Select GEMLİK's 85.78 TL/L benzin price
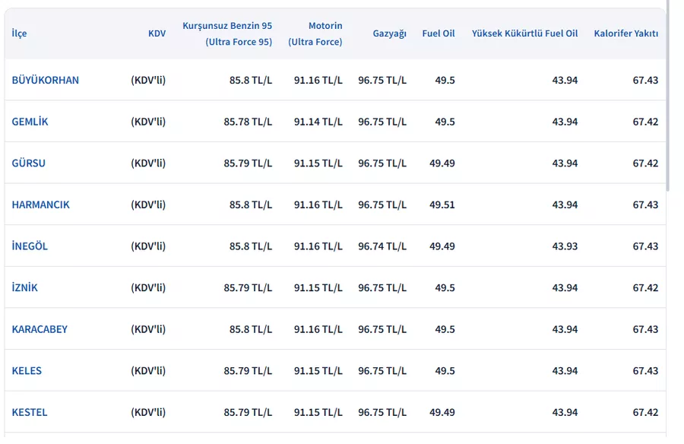The height and width of the screenshot is (444, 684). (248, 122)
